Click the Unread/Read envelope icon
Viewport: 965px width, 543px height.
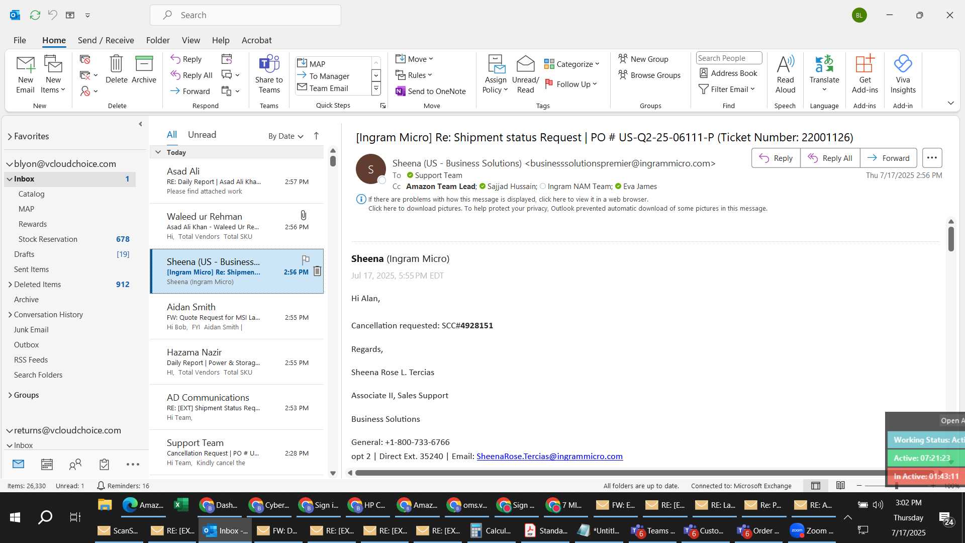[525, 64]
